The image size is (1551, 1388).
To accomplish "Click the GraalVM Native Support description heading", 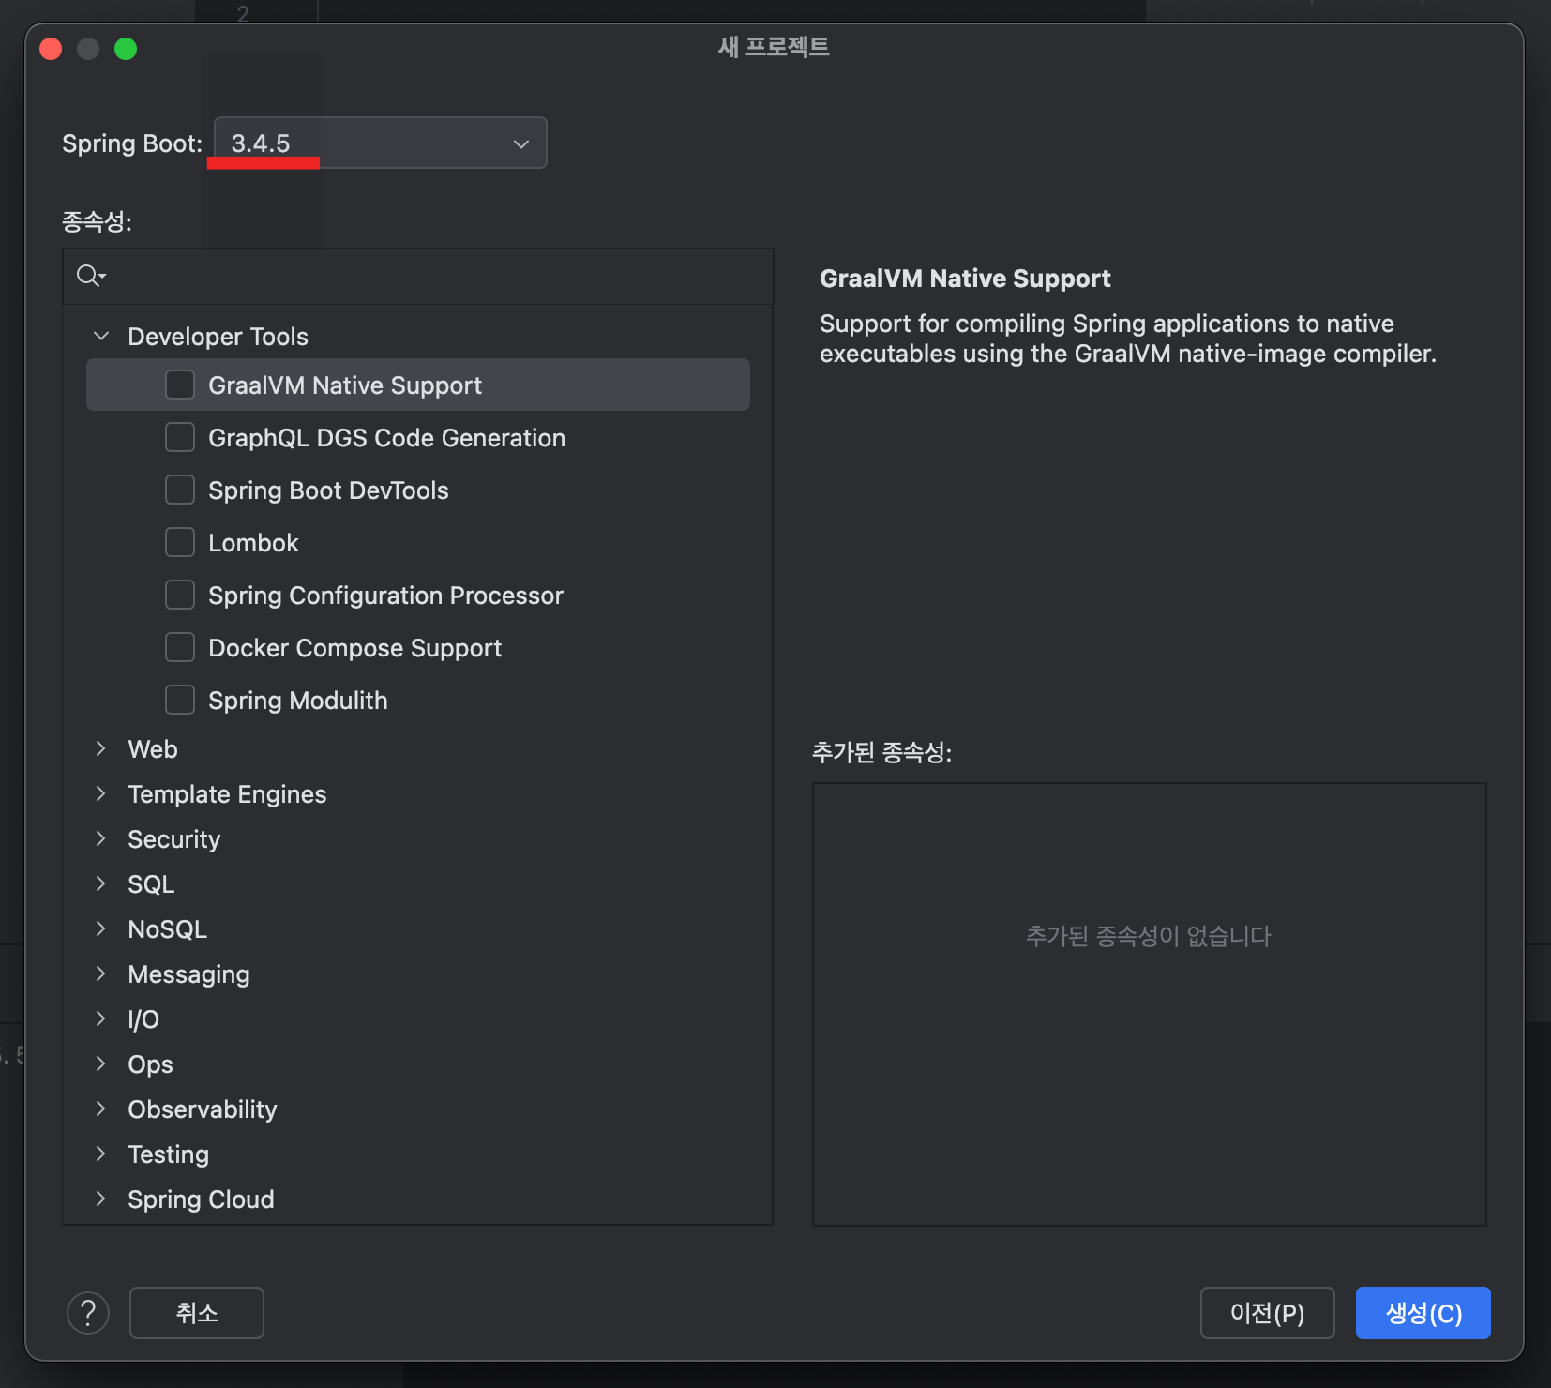I will [965, 279].
